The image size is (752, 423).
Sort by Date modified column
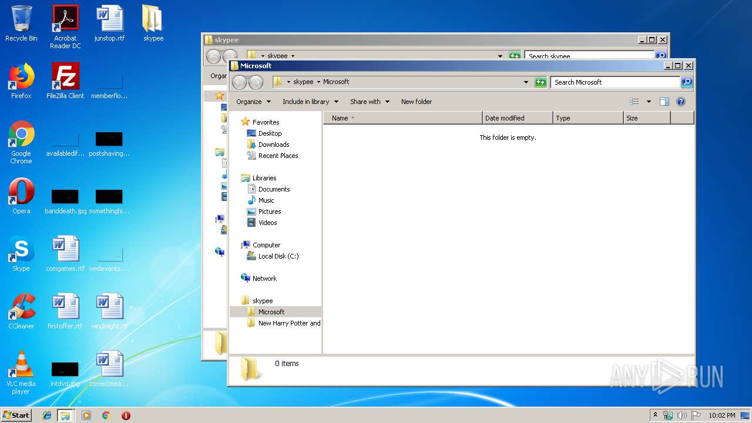[518, 118]
